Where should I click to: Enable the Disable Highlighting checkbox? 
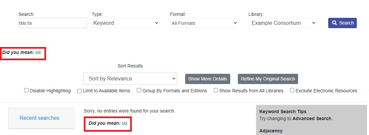(26, 90)
